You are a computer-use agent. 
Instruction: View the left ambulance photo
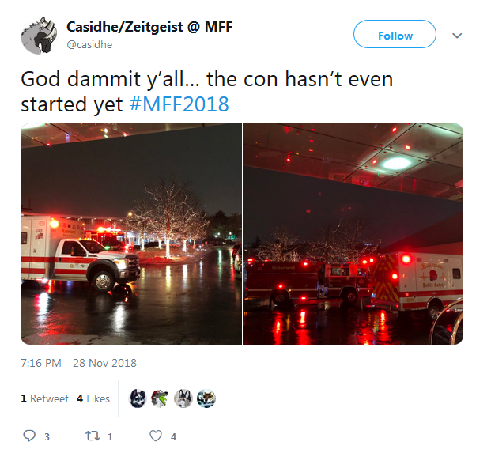[131, 234]
